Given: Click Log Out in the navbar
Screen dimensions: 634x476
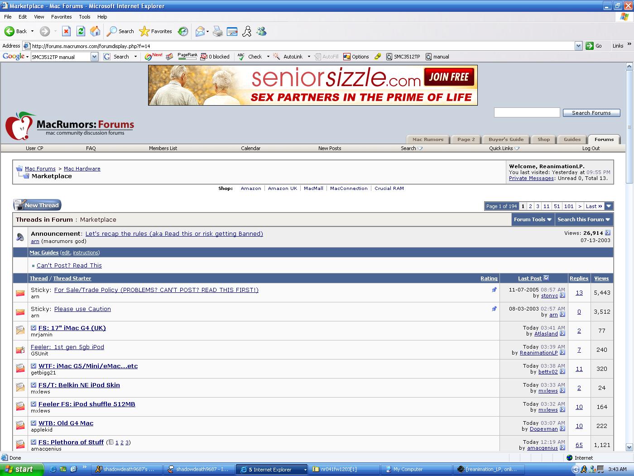Looking at the screenshot, I should 591,148.
